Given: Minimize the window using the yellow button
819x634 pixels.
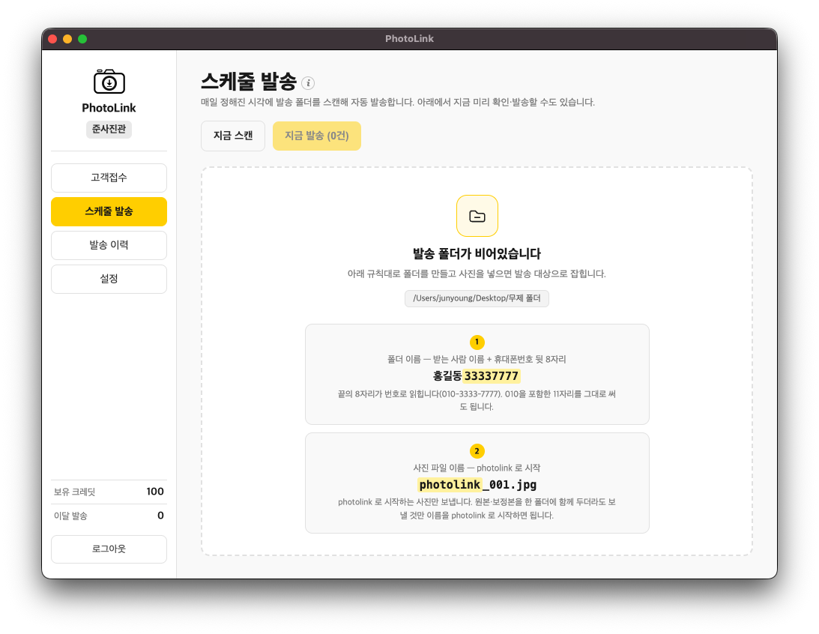Looking at the screenshot, I should 67,39.
